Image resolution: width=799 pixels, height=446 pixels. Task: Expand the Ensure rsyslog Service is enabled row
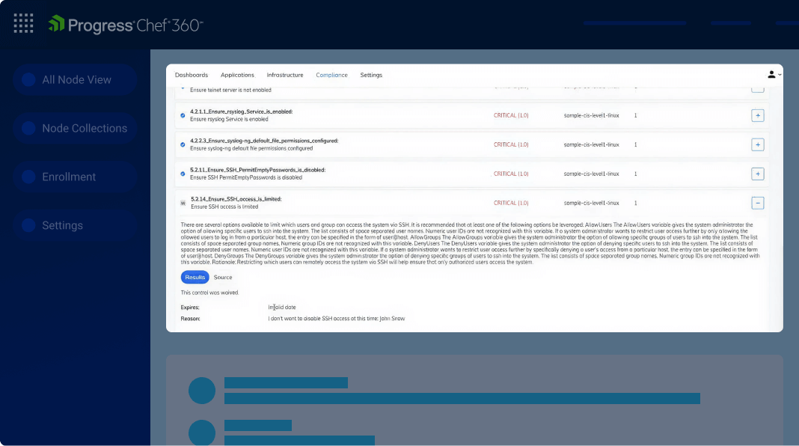point(757,116)
